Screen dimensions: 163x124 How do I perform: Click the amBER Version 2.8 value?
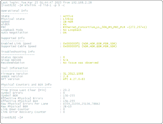coord(66,76)
